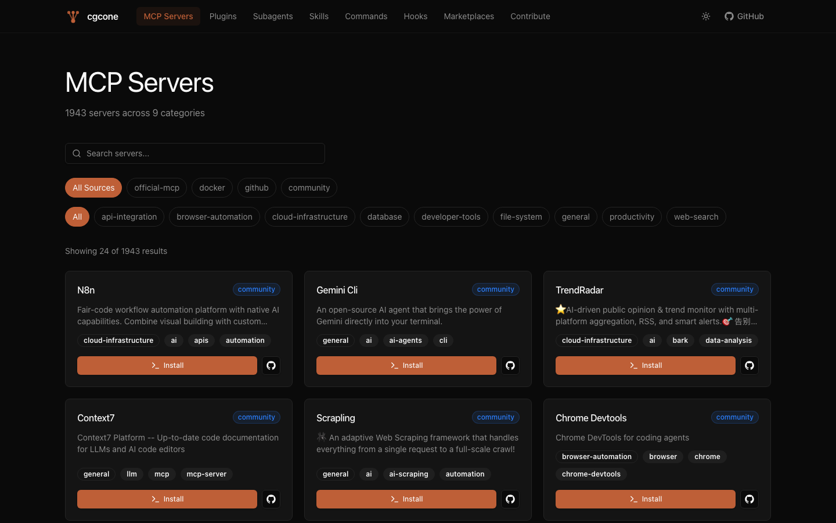Install the Gemini Cli server
Viewport: 836px width, 523px height.
(x=406, y=366)
